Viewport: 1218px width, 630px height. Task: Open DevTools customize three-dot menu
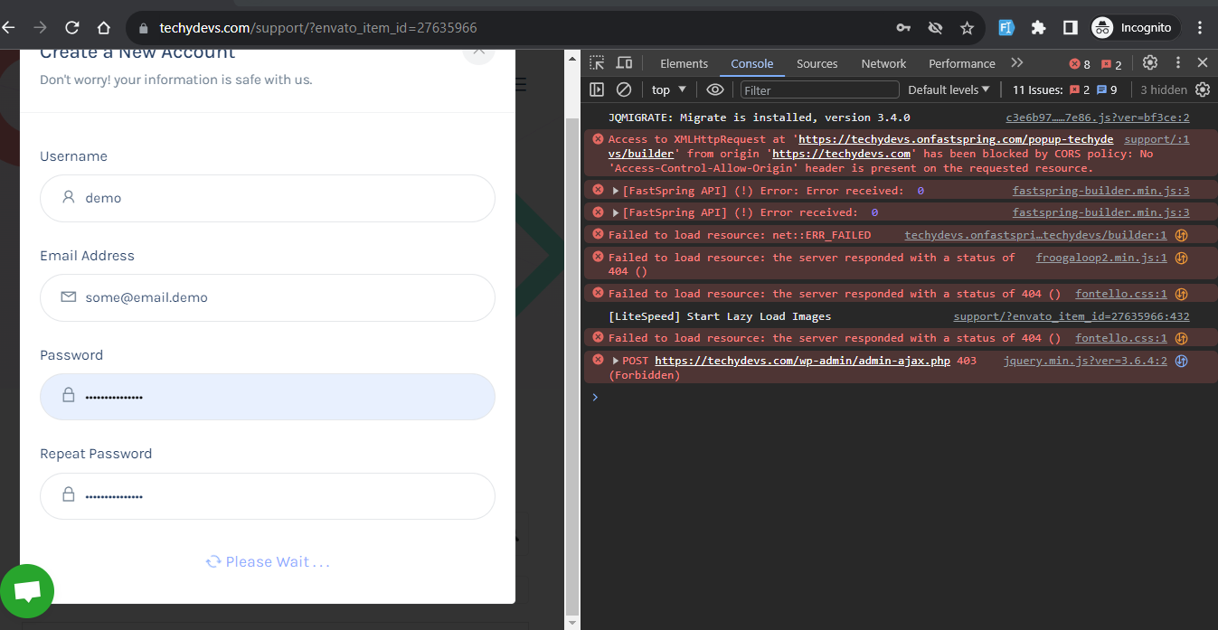(x=1177, y=63)
